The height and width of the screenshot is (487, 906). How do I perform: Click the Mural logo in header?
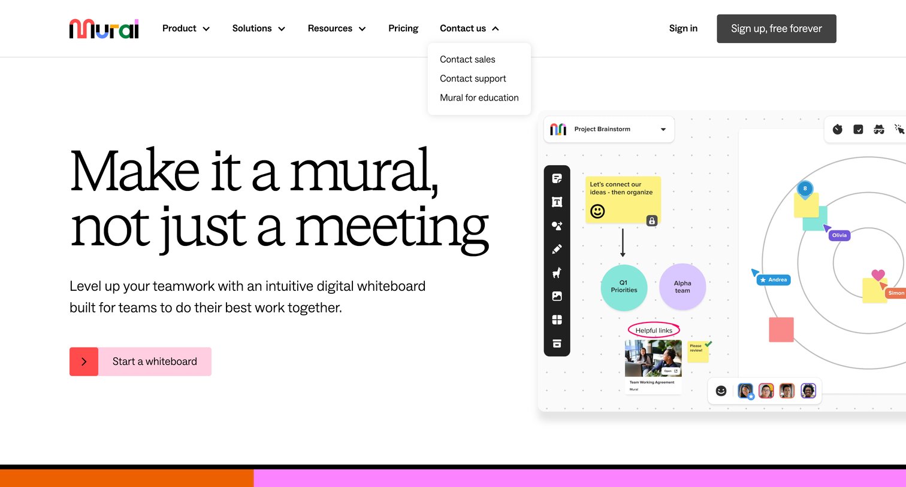(x=104, y=29)
